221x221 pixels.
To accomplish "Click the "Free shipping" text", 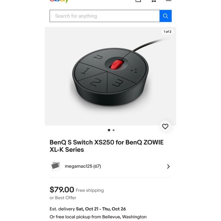I will [x=90, y=190].
